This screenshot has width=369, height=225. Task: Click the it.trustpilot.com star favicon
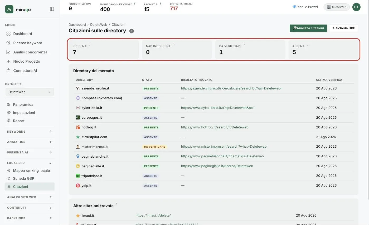[78, 137]
